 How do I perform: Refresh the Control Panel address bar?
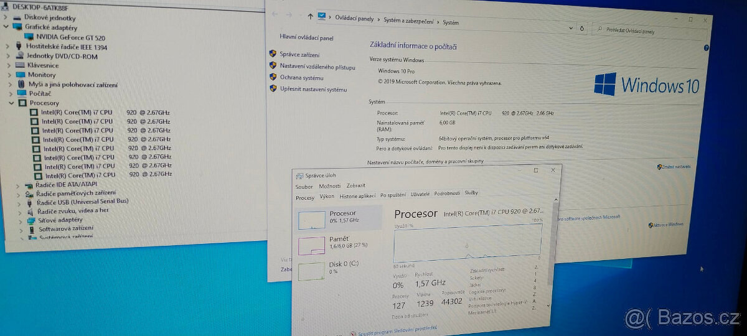tap(582, 28)
